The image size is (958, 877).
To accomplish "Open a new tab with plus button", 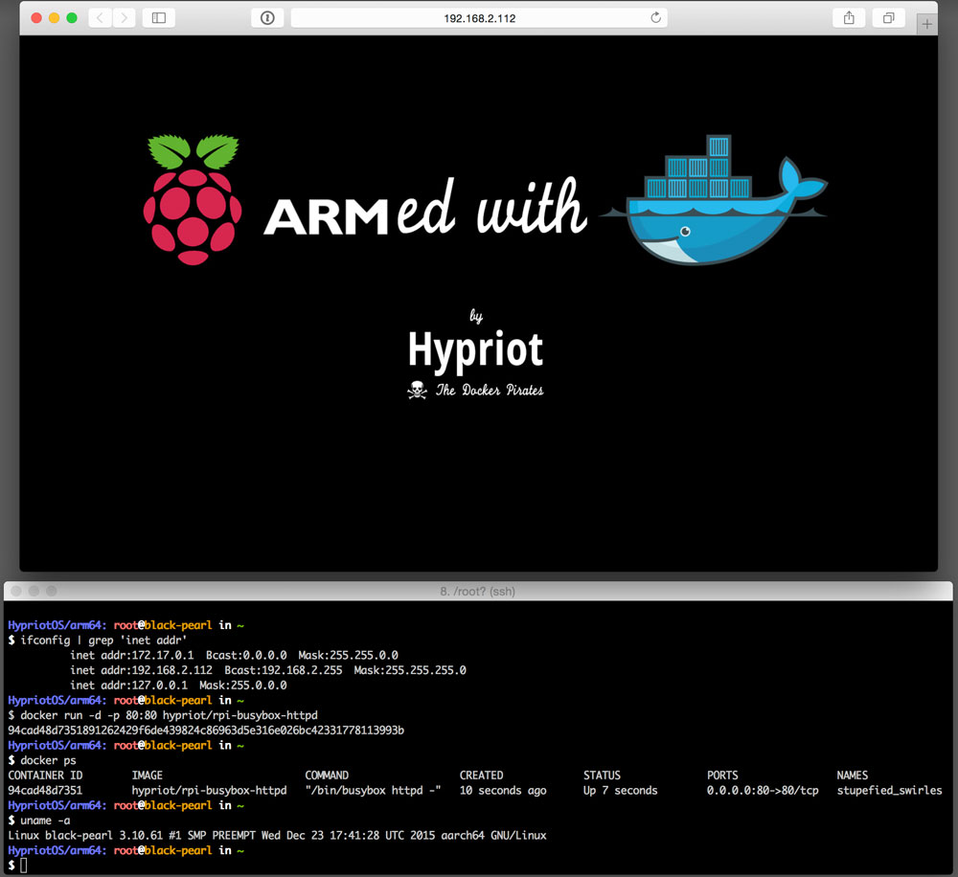I will tap(926, 24).
